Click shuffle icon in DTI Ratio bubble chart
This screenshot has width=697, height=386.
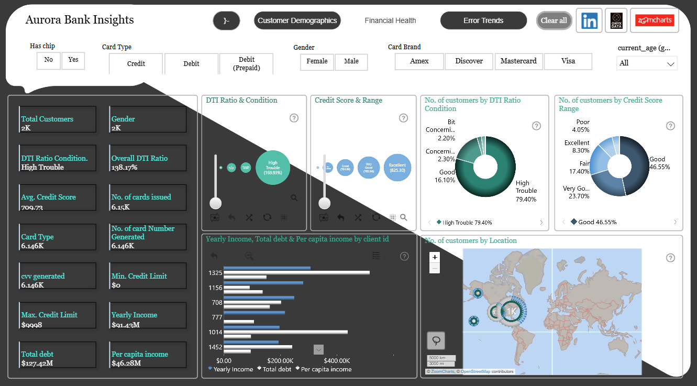[x=249, y=217]
